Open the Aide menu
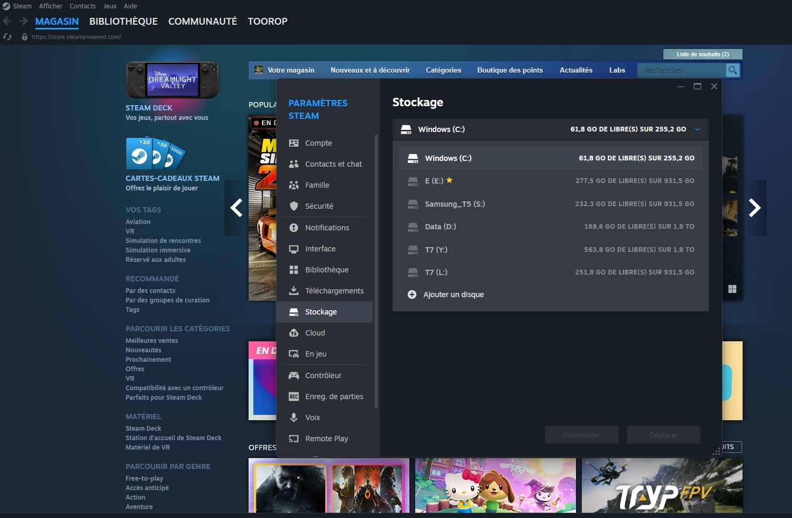This screenshot has height=518, width=792. pyautogui.click(x=130, y=6)
